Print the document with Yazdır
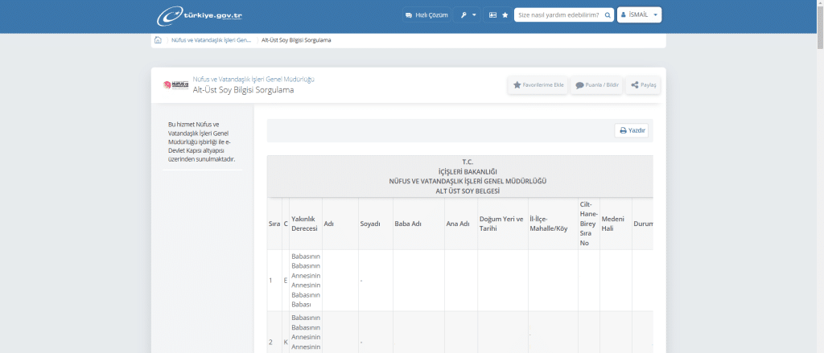The height and width of the screenshot is (353, 824). click(632, 130)
